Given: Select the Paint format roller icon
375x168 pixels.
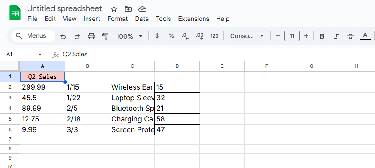Looking at the screenshot, I should click(105, 36).
